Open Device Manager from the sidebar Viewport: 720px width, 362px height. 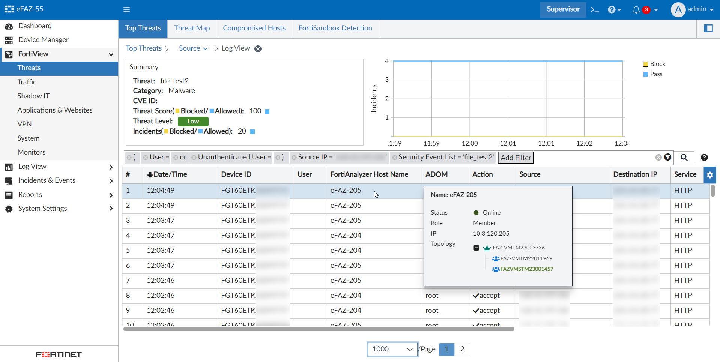tap(43, 39)
